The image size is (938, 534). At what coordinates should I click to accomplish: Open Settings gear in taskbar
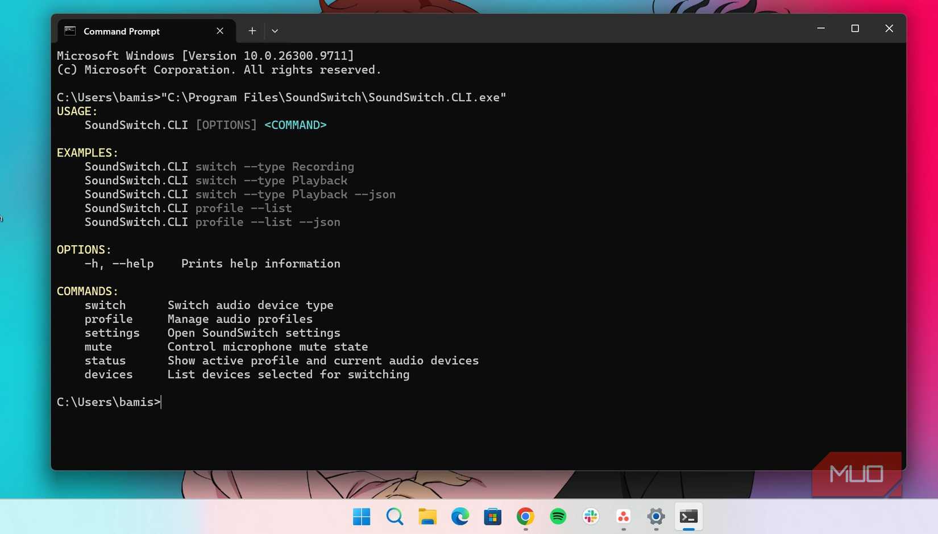656,517
